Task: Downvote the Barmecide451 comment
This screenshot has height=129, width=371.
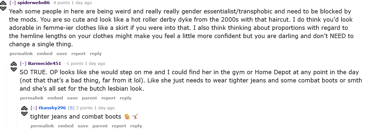Action: (x=13, y=69)
